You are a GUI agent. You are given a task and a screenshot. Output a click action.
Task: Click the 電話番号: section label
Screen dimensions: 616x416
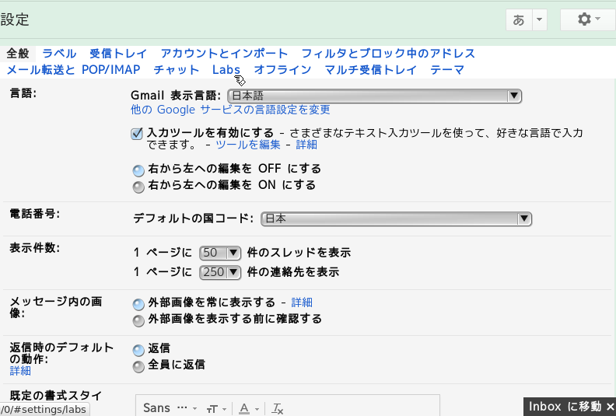pos(34,214)
